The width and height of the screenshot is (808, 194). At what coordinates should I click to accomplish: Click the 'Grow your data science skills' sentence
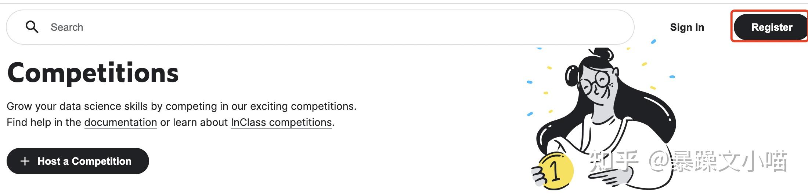pyautogui.click(x=181, y=106)
